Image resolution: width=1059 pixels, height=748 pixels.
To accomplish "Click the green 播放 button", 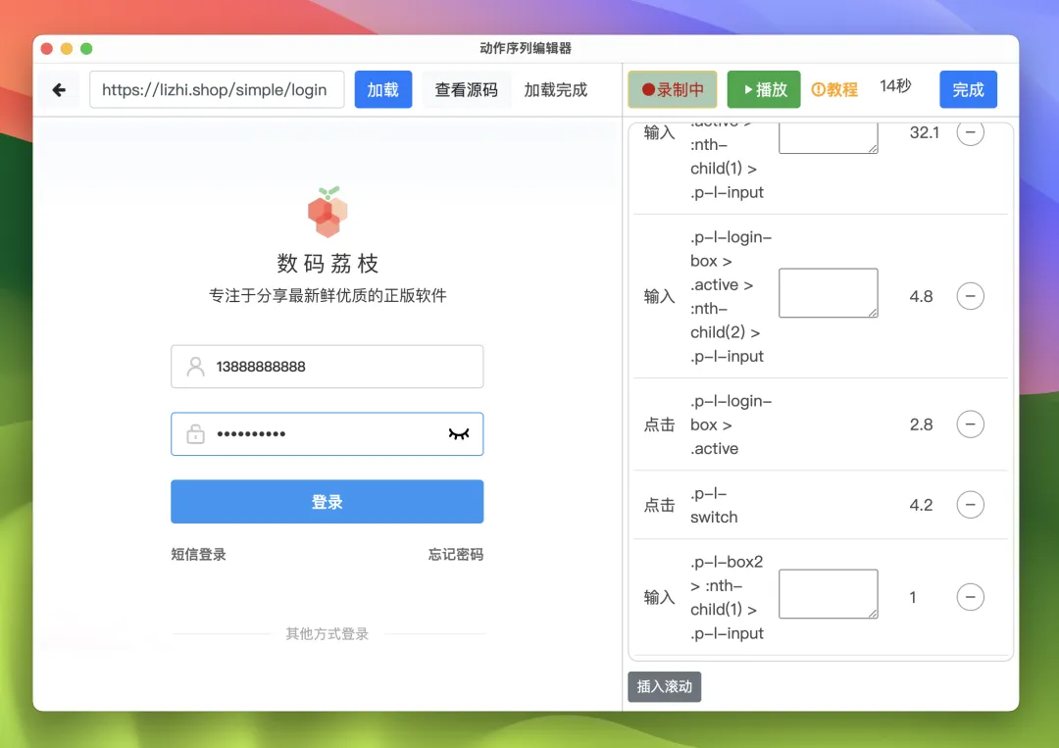I will pos(764,89).
